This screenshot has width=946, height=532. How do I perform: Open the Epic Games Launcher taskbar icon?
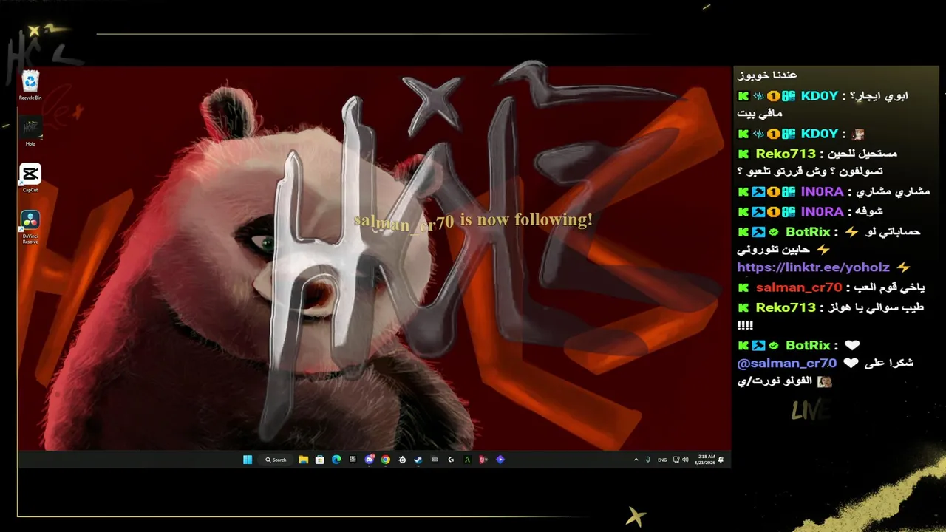tap(353, 460)
